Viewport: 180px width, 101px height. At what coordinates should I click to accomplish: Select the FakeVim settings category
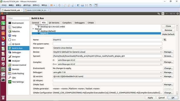coord(19,31)
